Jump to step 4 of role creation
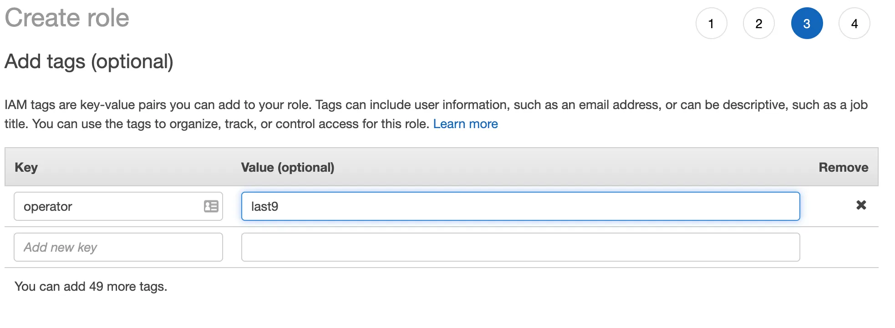 click(854, 24)
